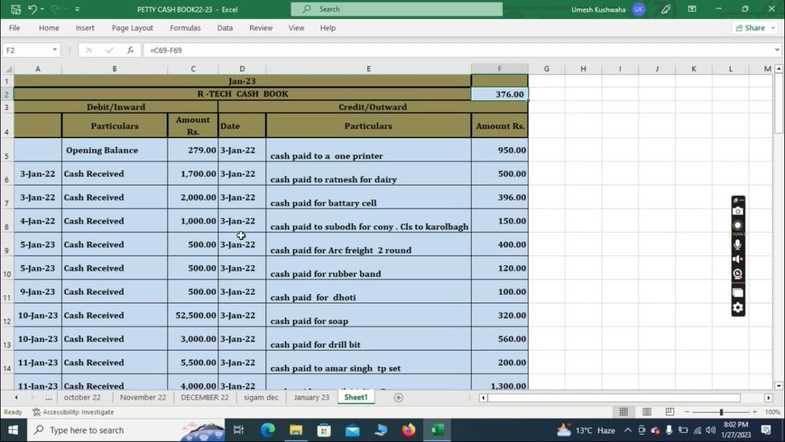Select 'cash paid for drill bit' cell

(x=369, y=339)
